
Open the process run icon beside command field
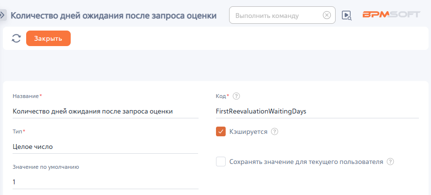(346, 16)
